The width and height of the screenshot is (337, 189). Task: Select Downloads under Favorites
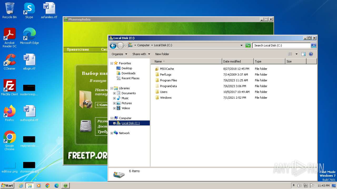pyautogui.click(x=128, y=73)
